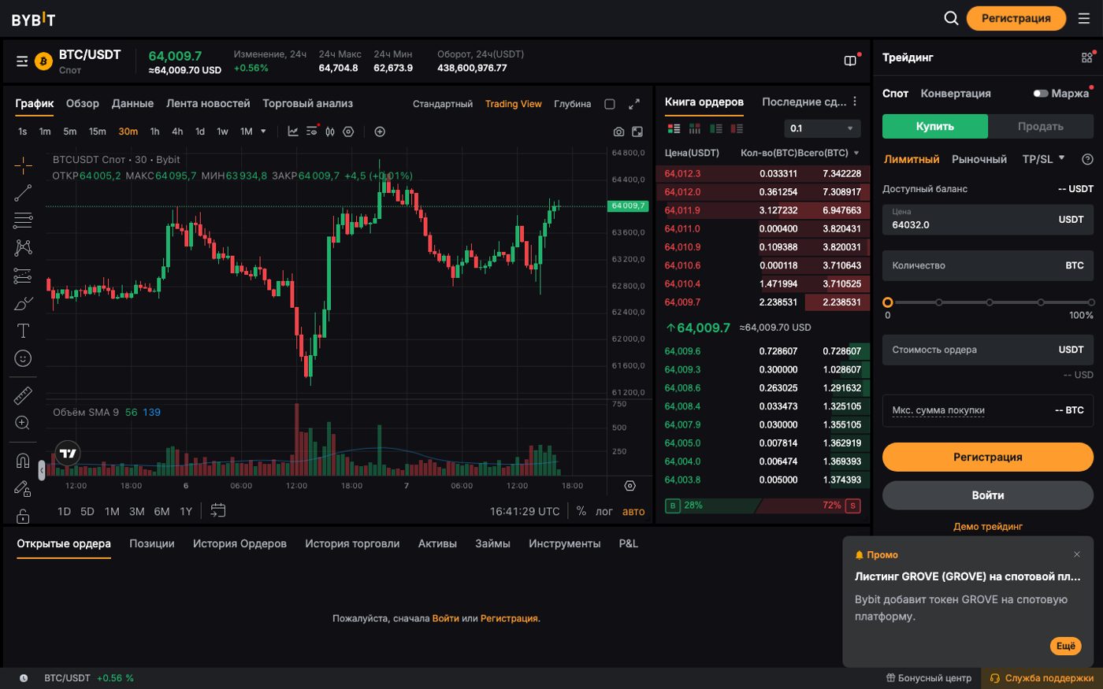
Task: Open the chart scale settings gear icon
Action: [629, 486]
